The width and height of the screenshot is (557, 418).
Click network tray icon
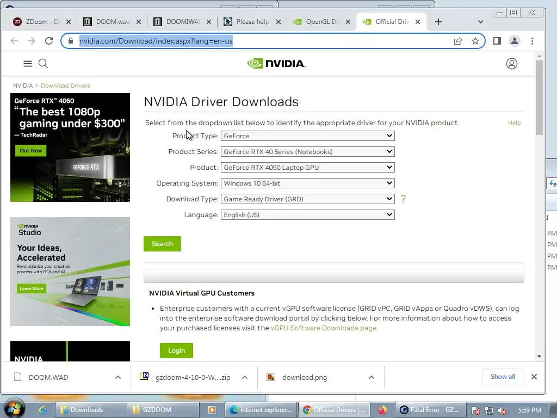[489, 410]
